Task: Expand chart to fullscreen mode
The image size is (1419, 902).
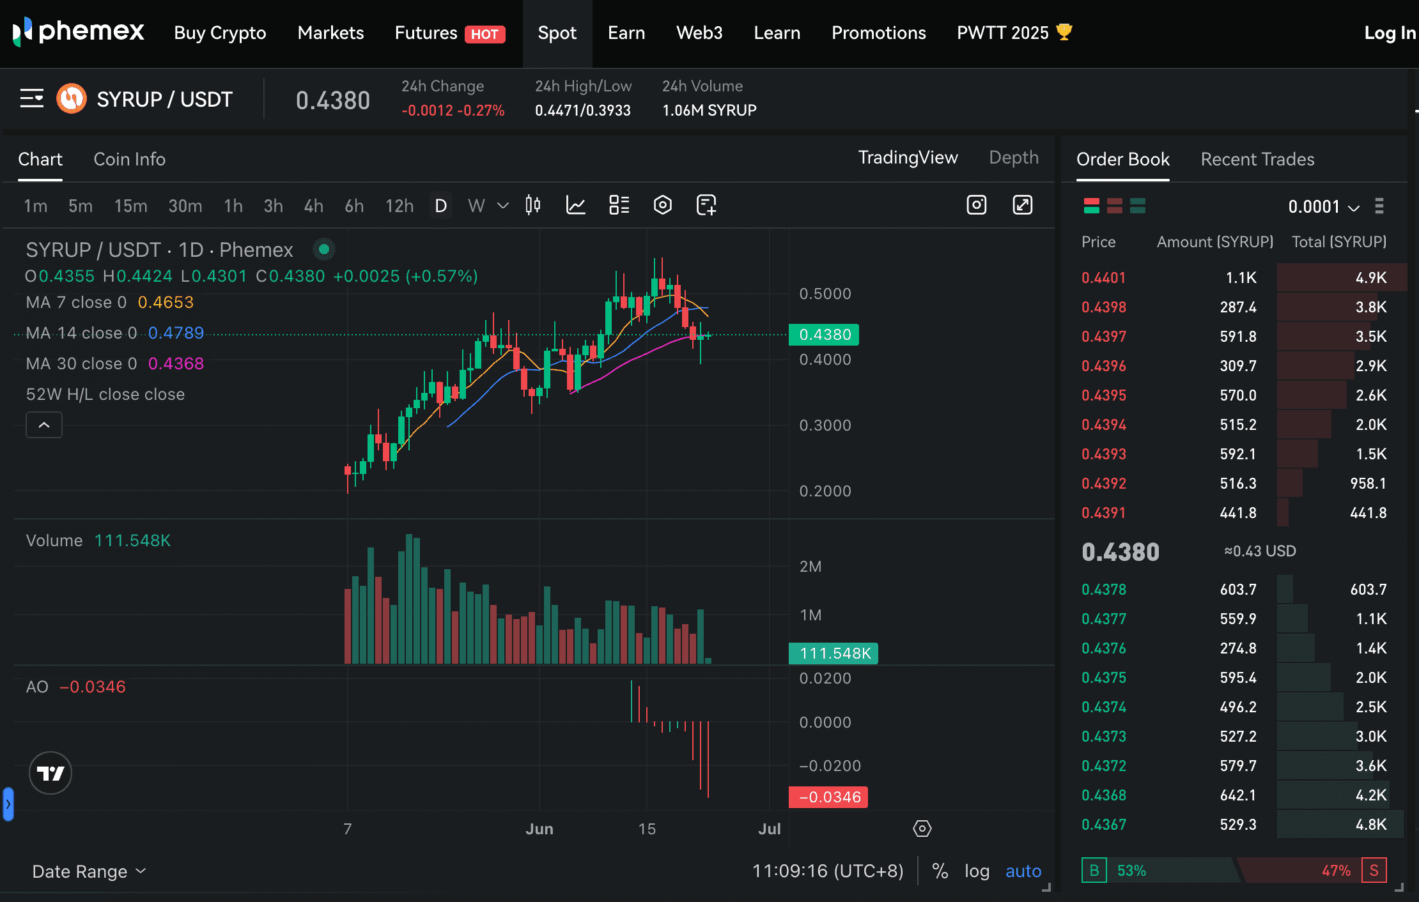Action: click(1023, 206)
